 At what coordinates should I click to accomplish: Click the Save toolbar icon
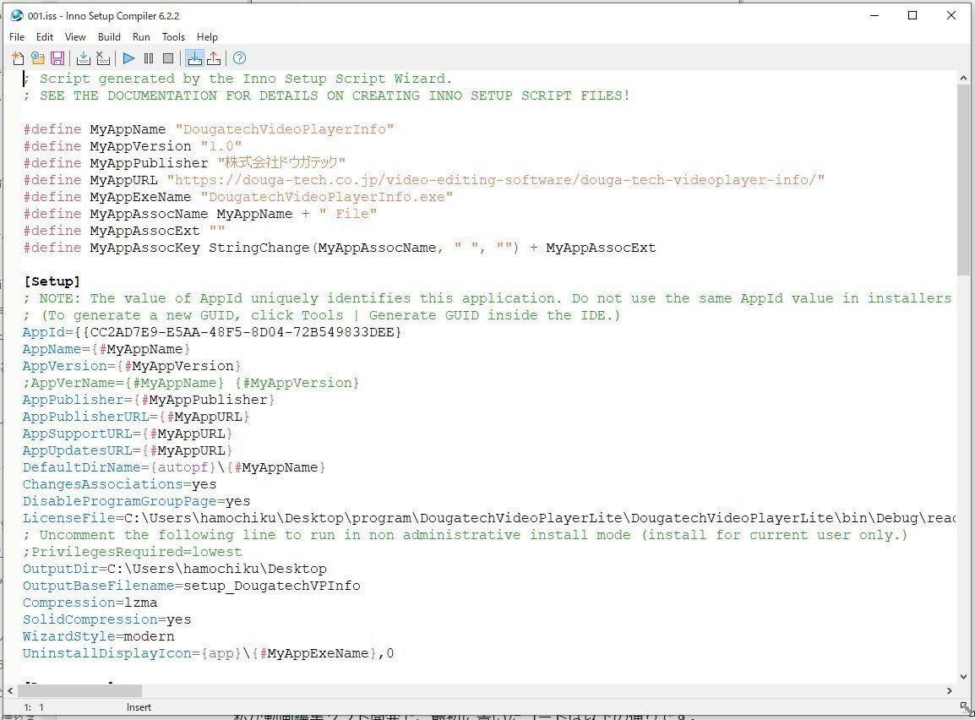click(57, 58)
